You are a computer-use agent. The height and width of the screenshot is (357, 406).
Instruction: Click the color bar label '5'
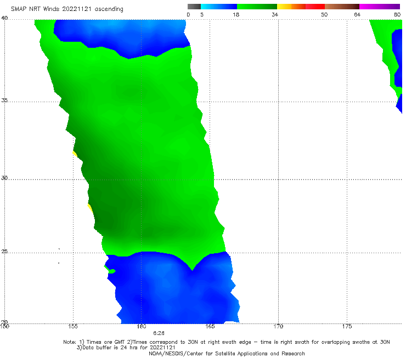click(x=202, y=15)
